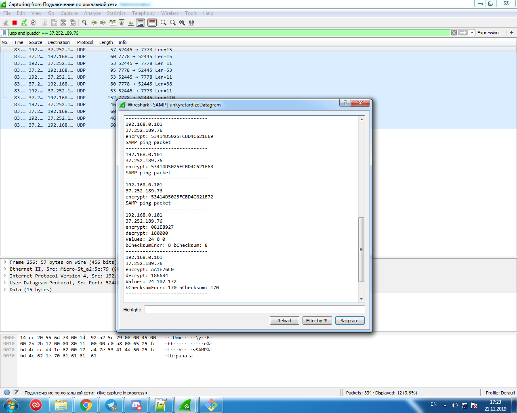
Task: Click the 'decrypt: 186684' line in dialog
Action: (x=147, y=275)
